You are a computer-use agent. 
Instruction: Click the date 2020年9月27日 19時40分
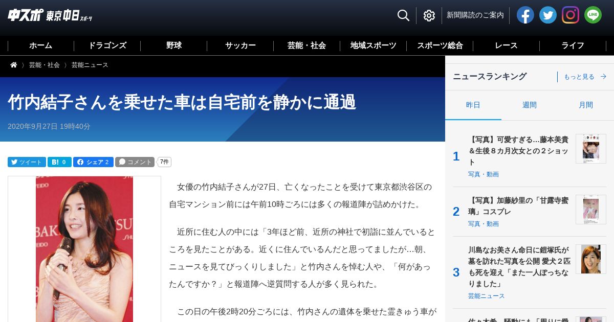49,126
